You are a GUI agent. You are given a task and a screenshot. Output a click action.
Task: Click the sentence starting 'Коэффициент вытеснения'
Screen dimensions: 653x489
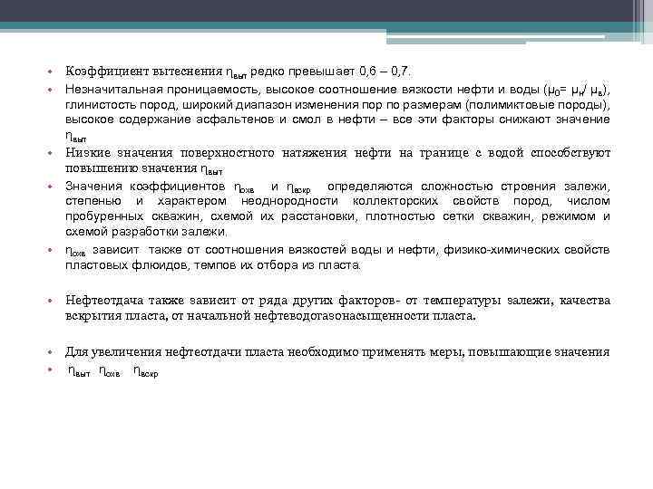(238, 72)
